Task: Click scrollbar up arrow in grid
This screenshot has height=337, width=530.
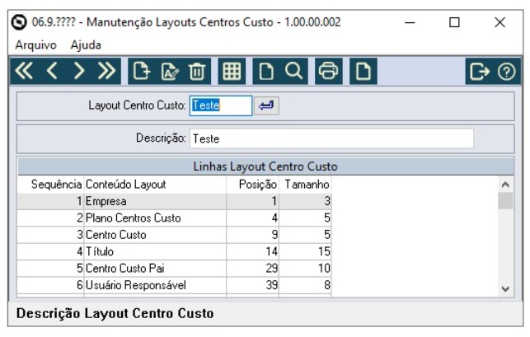Action: click(x=505, y=185)
